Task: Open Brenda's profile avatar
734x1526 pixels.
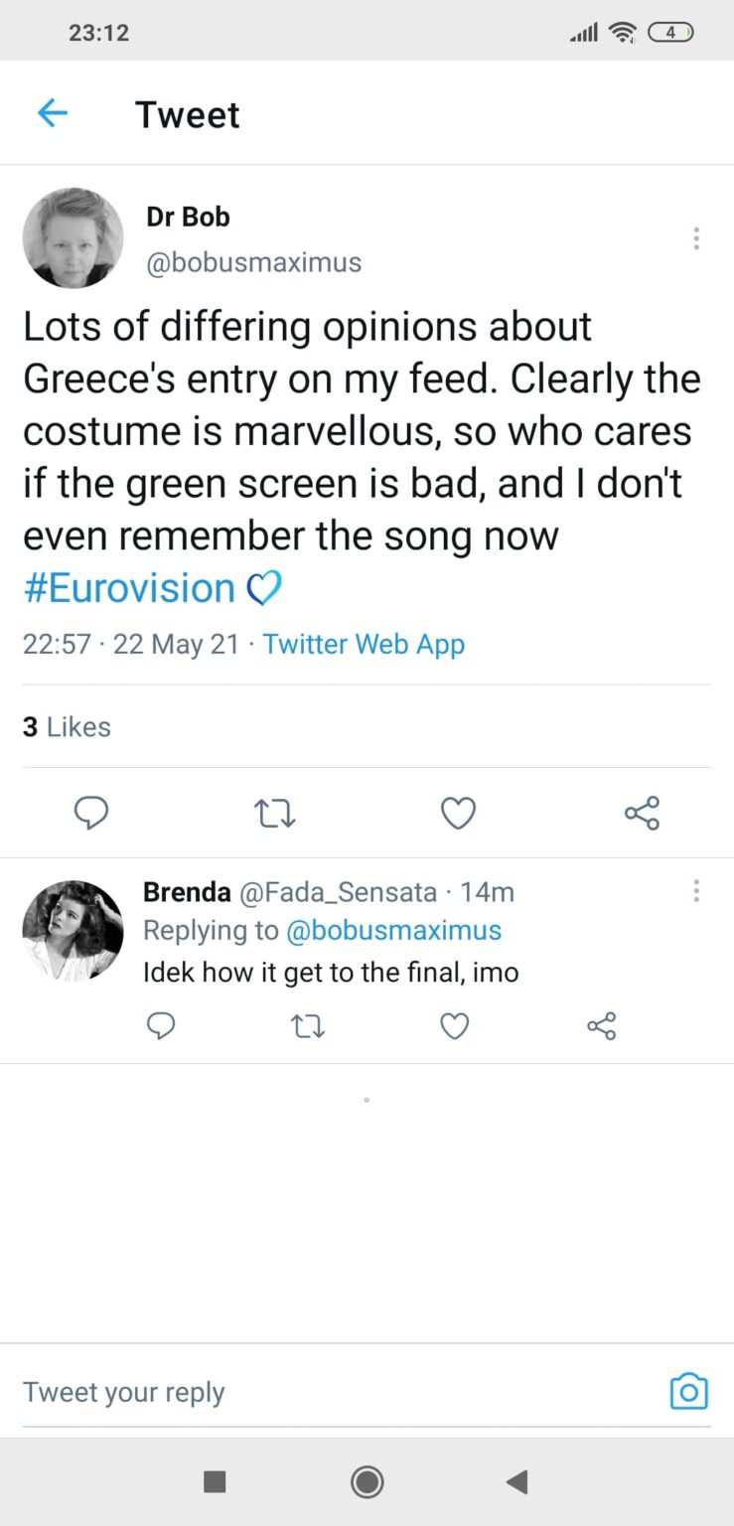Action: 73,930
